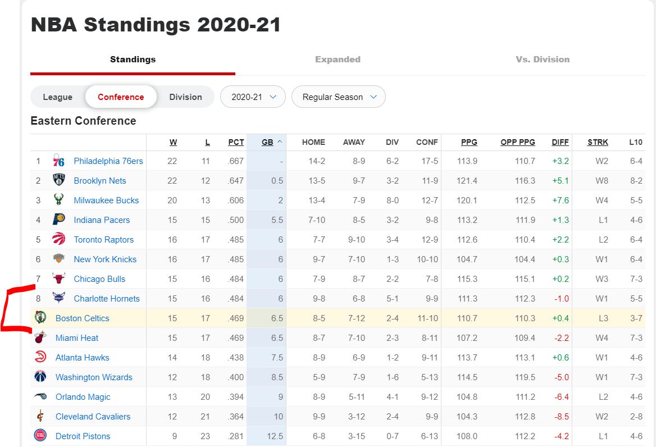Click the New York Knicks logo
Screen dimensions: 656x447
pyautogui.click(x=58, y=259)
